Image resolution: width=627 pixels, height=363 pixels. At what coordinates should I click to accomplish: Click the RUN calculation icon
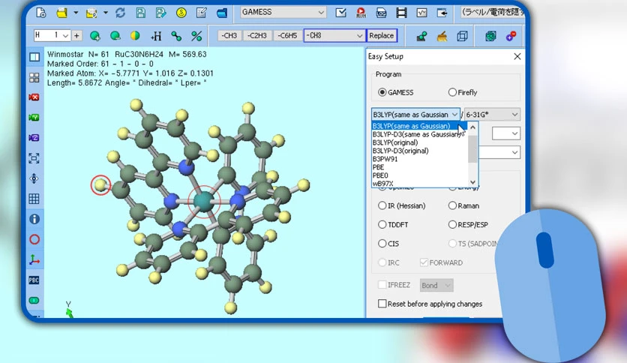pyautogui.click(x=361, y=13)
